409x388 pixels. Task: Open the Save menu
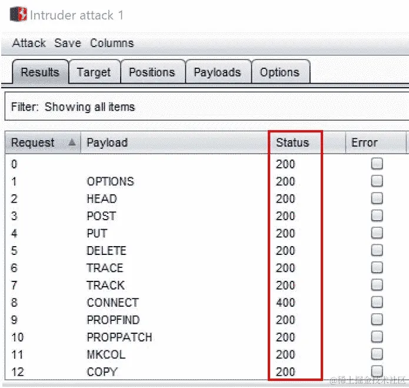point(68,43)
